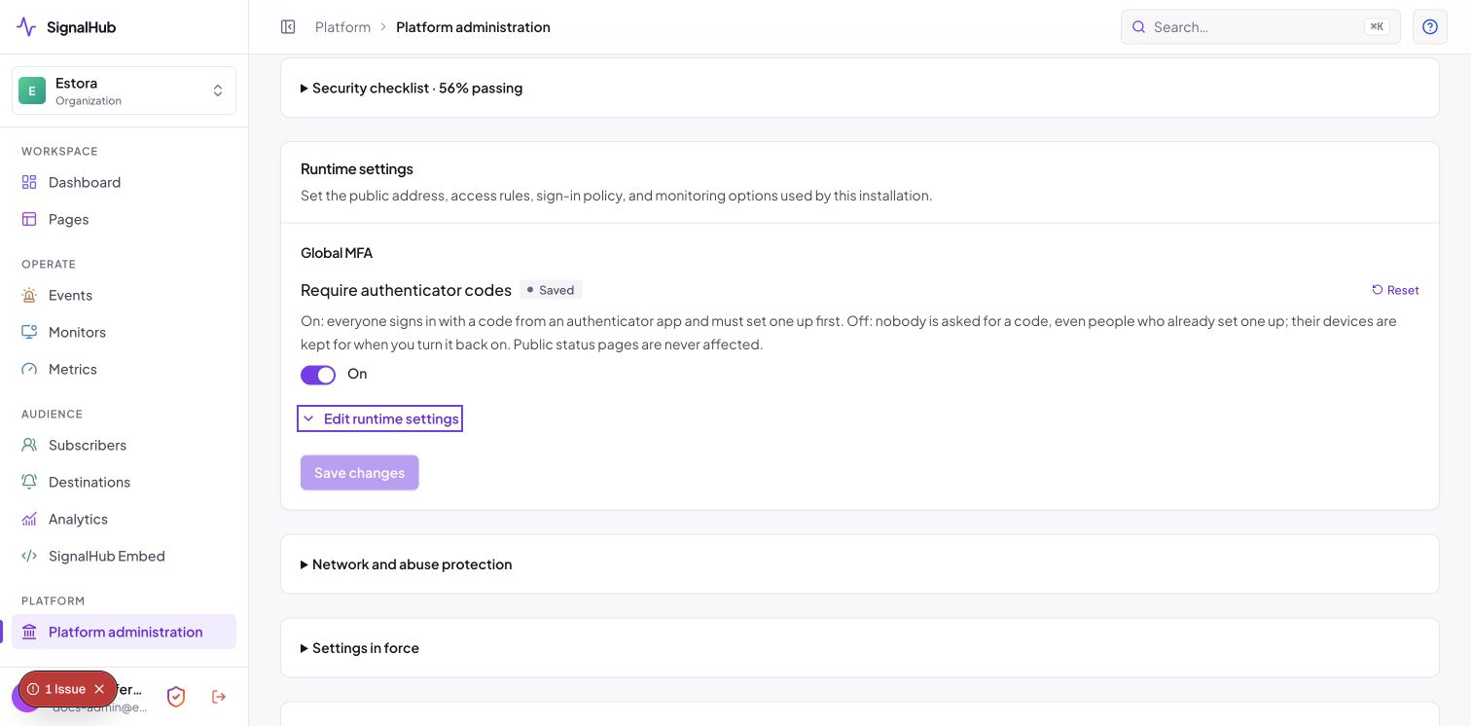Expand Edit runtime settings

point(379,418)
